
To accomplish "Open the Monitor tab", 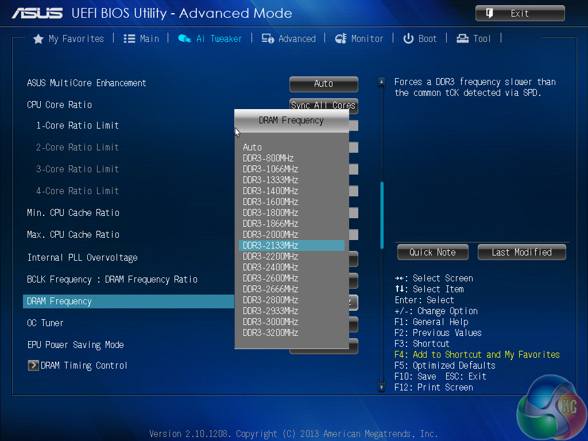I will 359,38.
